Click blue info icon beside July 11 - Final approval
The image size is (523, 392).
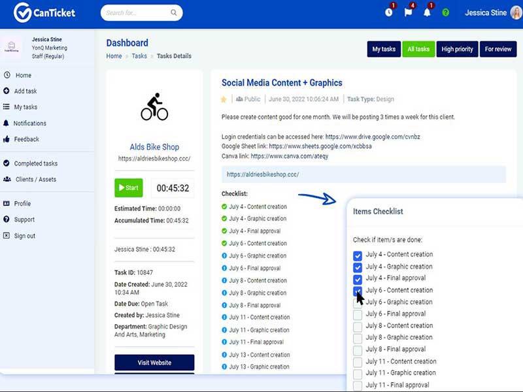point(224,342)
